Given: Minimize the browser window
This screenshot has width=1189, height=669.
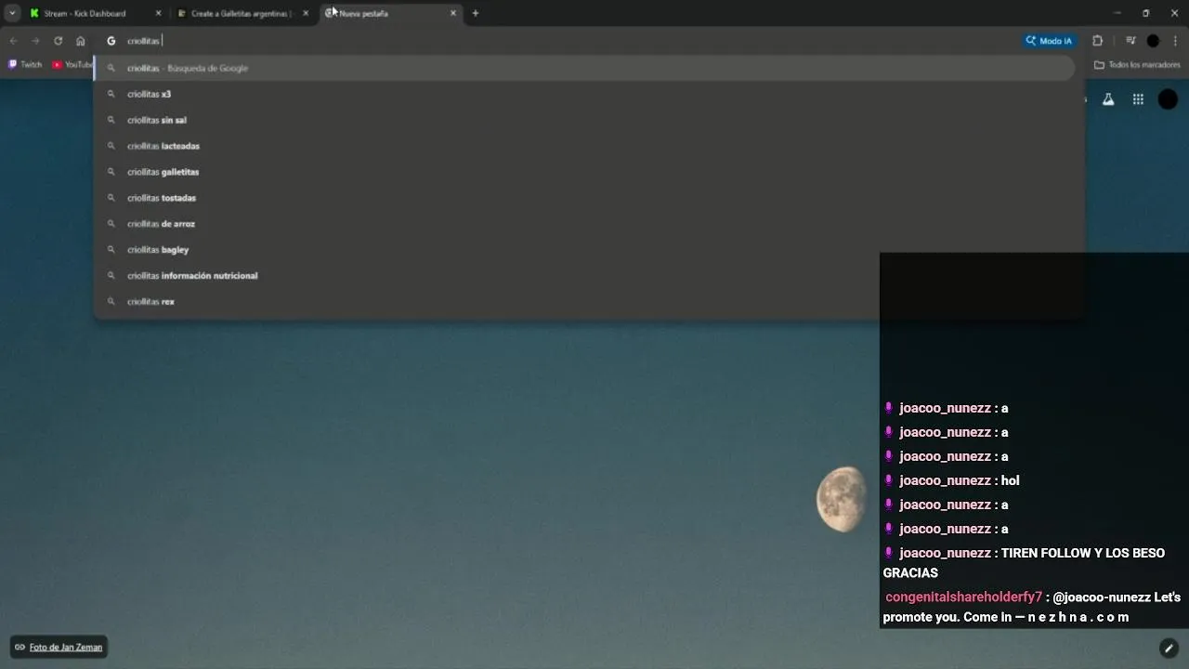Looking at the screenshot, I should point(1117,13).
